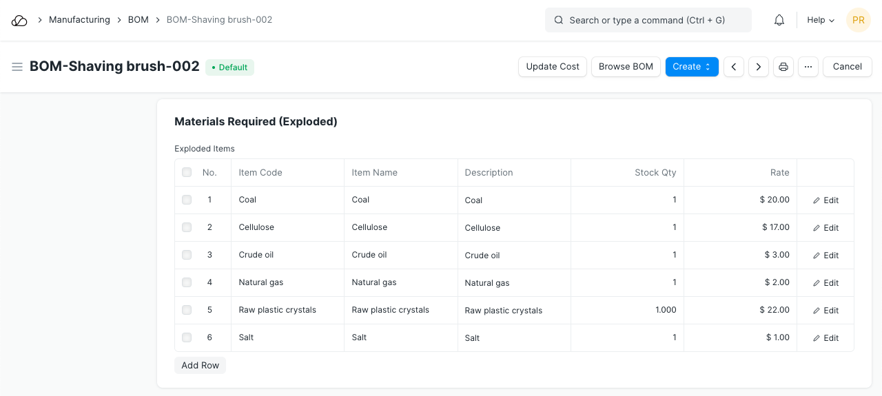This screenshot has height=396, width=882.
Task: Expand the Create dropdown button
Action: (x=692, y=67)
